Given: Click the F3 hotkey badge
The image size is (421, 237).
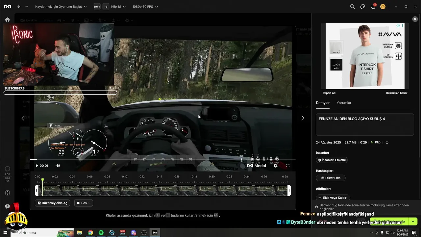Looking at the screenshot, I should [106, 7].
